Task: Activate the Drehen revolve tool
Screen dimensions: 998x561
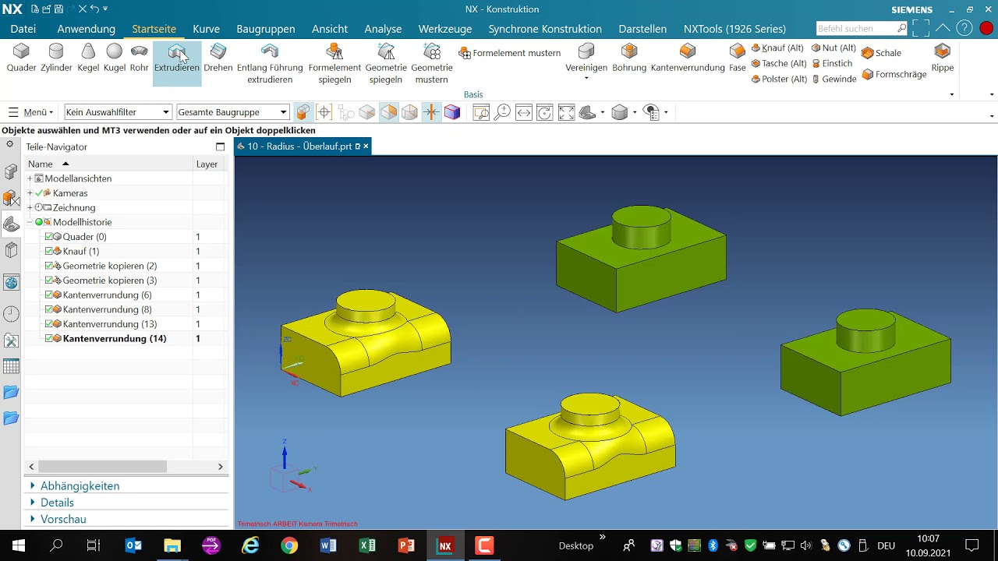Action: tap(218, 58)
